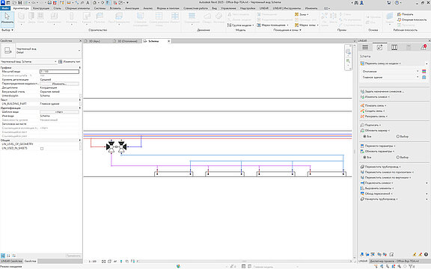Click the multicolor swatch beside Отопление
Image resolution: width=431 pixels, height=269 pixels.
tap(424, 72)
